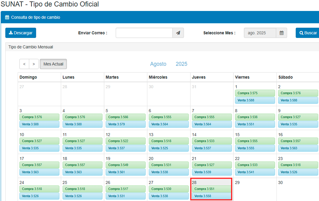
Task: Select Compra 3.557 on August 16
Action: [x=298, y=141]
